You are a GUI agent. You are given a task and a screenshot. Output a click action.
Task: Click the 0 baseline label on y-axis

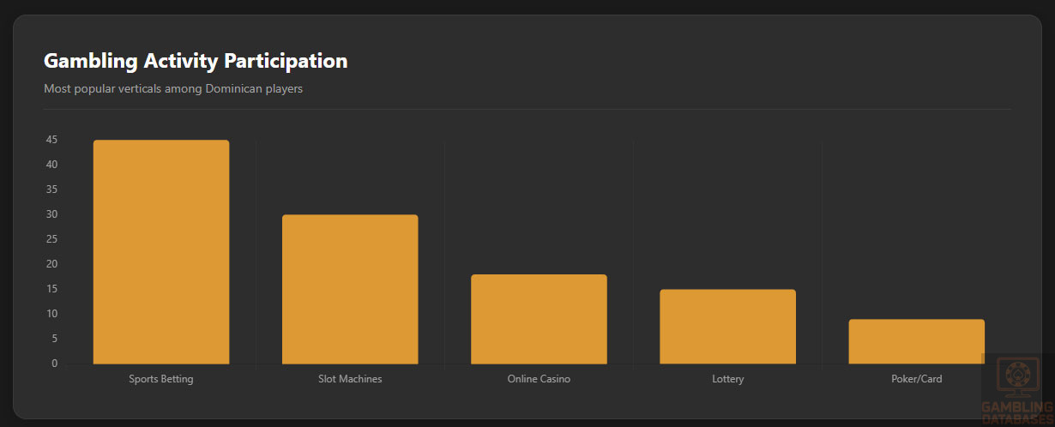tap(55, 364)
